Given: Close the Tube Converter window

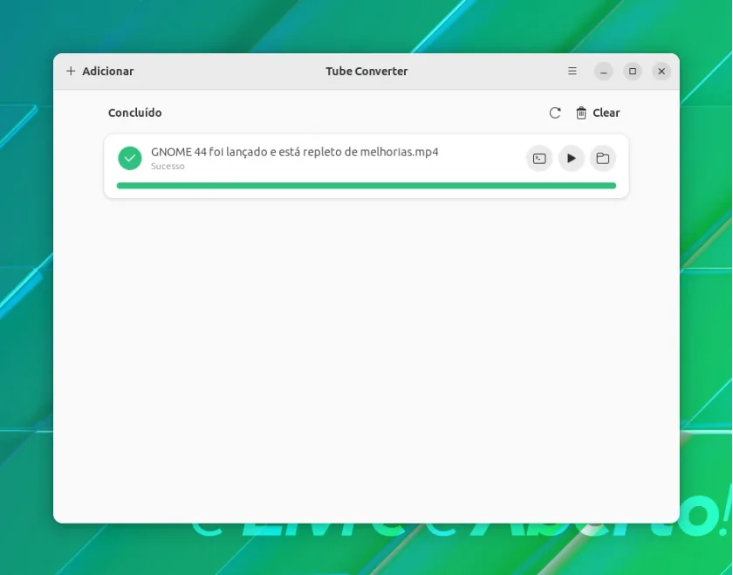Looking at the screenshot, I should coord(661,71).
